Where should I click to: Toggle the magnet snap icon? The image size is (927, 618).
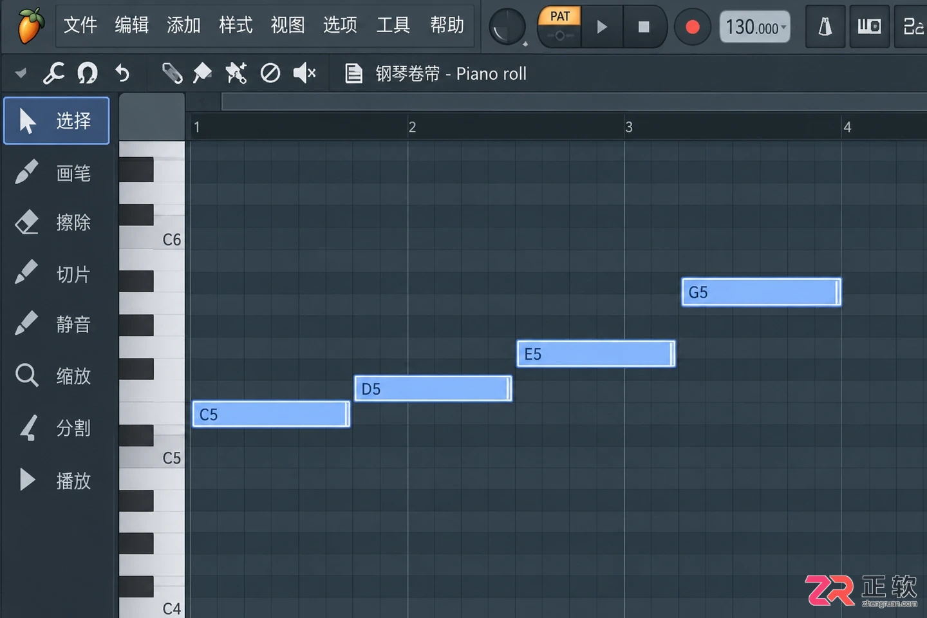[x=87, y=73]
